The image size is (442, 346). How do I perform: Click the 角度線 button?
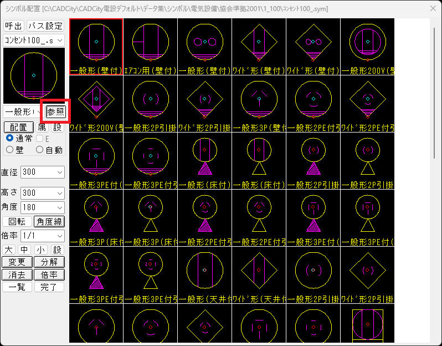pyautogui.click(x=49, y=222)
